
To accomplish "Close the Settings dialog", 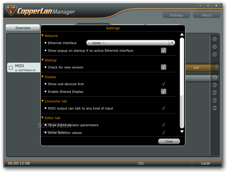I will (169, 141).
